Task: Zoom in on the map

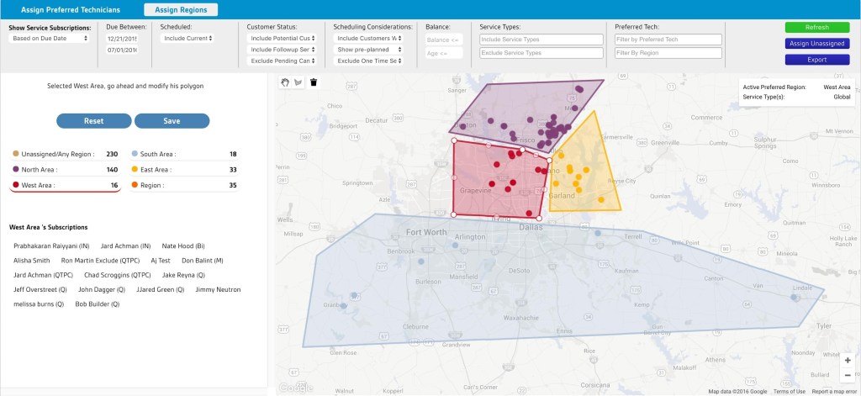Action: 848,360
